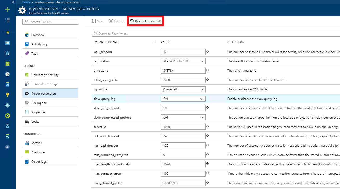Open the support person icon in the left rail
Image resolution: width=340 pixels, height=189 pixels.
8,126
